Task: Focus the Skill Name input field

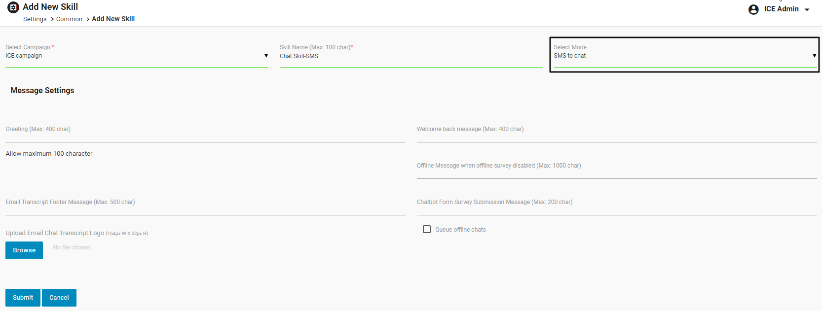Action: tap(411, 56)
